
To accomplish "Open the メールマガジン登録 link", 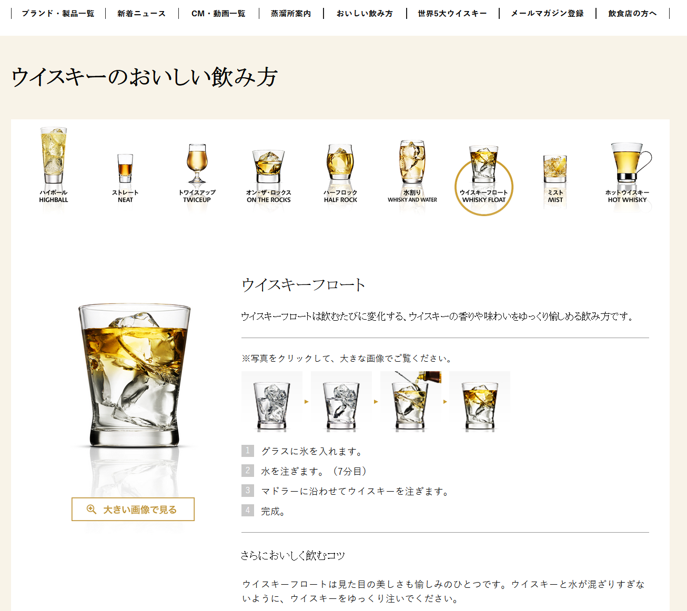I will click(x=548, y=13).
